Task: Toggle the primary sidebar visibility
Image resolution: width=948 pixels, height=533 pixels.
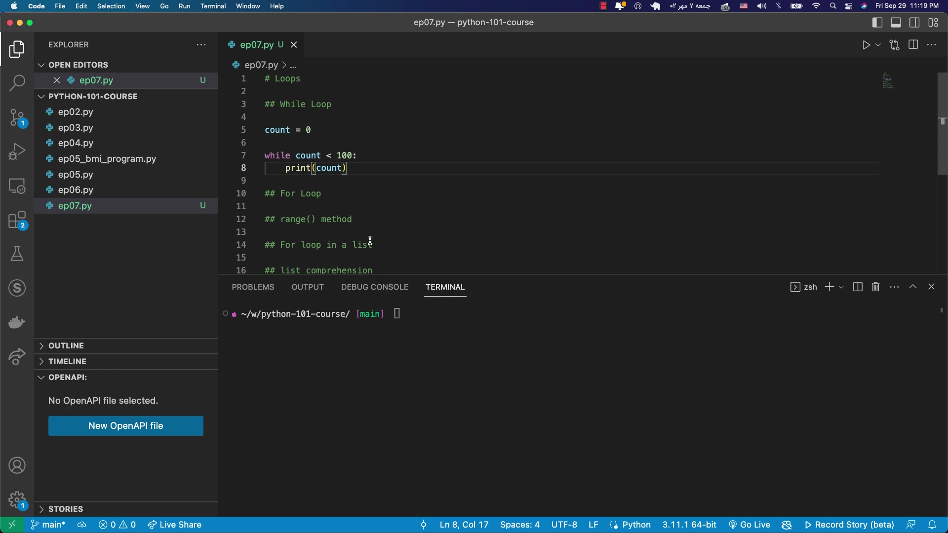Action: [x=877, y=23]
